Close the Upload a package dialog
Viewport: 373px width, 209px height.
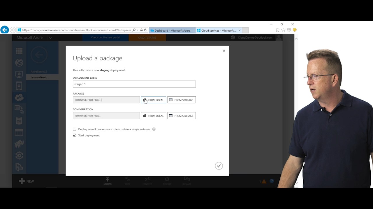pos(224,51)
